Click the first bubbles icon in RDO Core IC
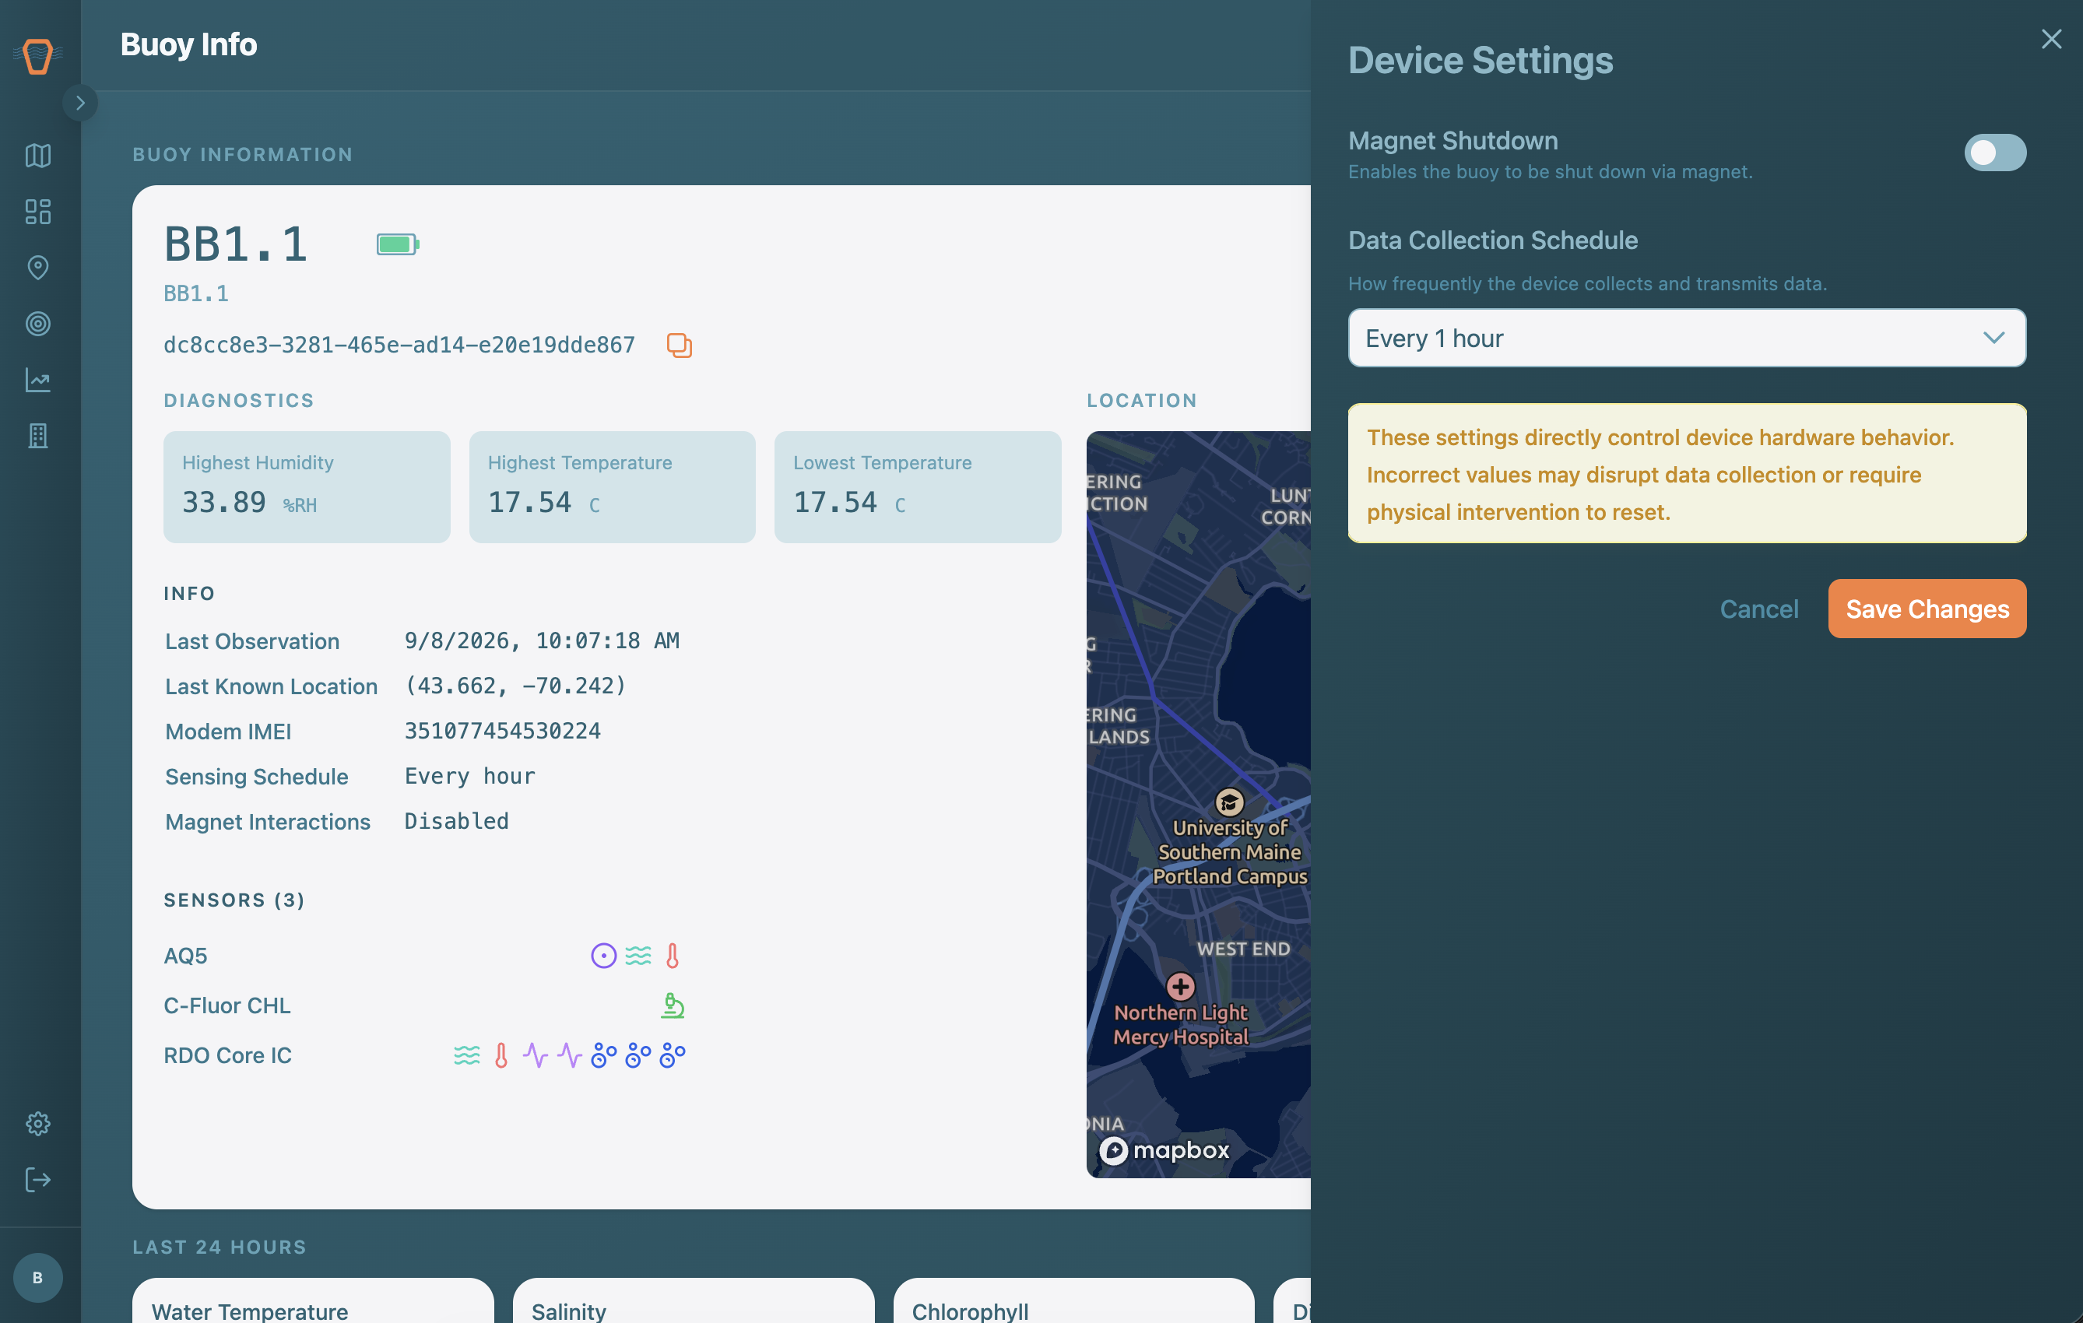The width and height of the screenshot is (2083, 1323). coord(604,1055)
